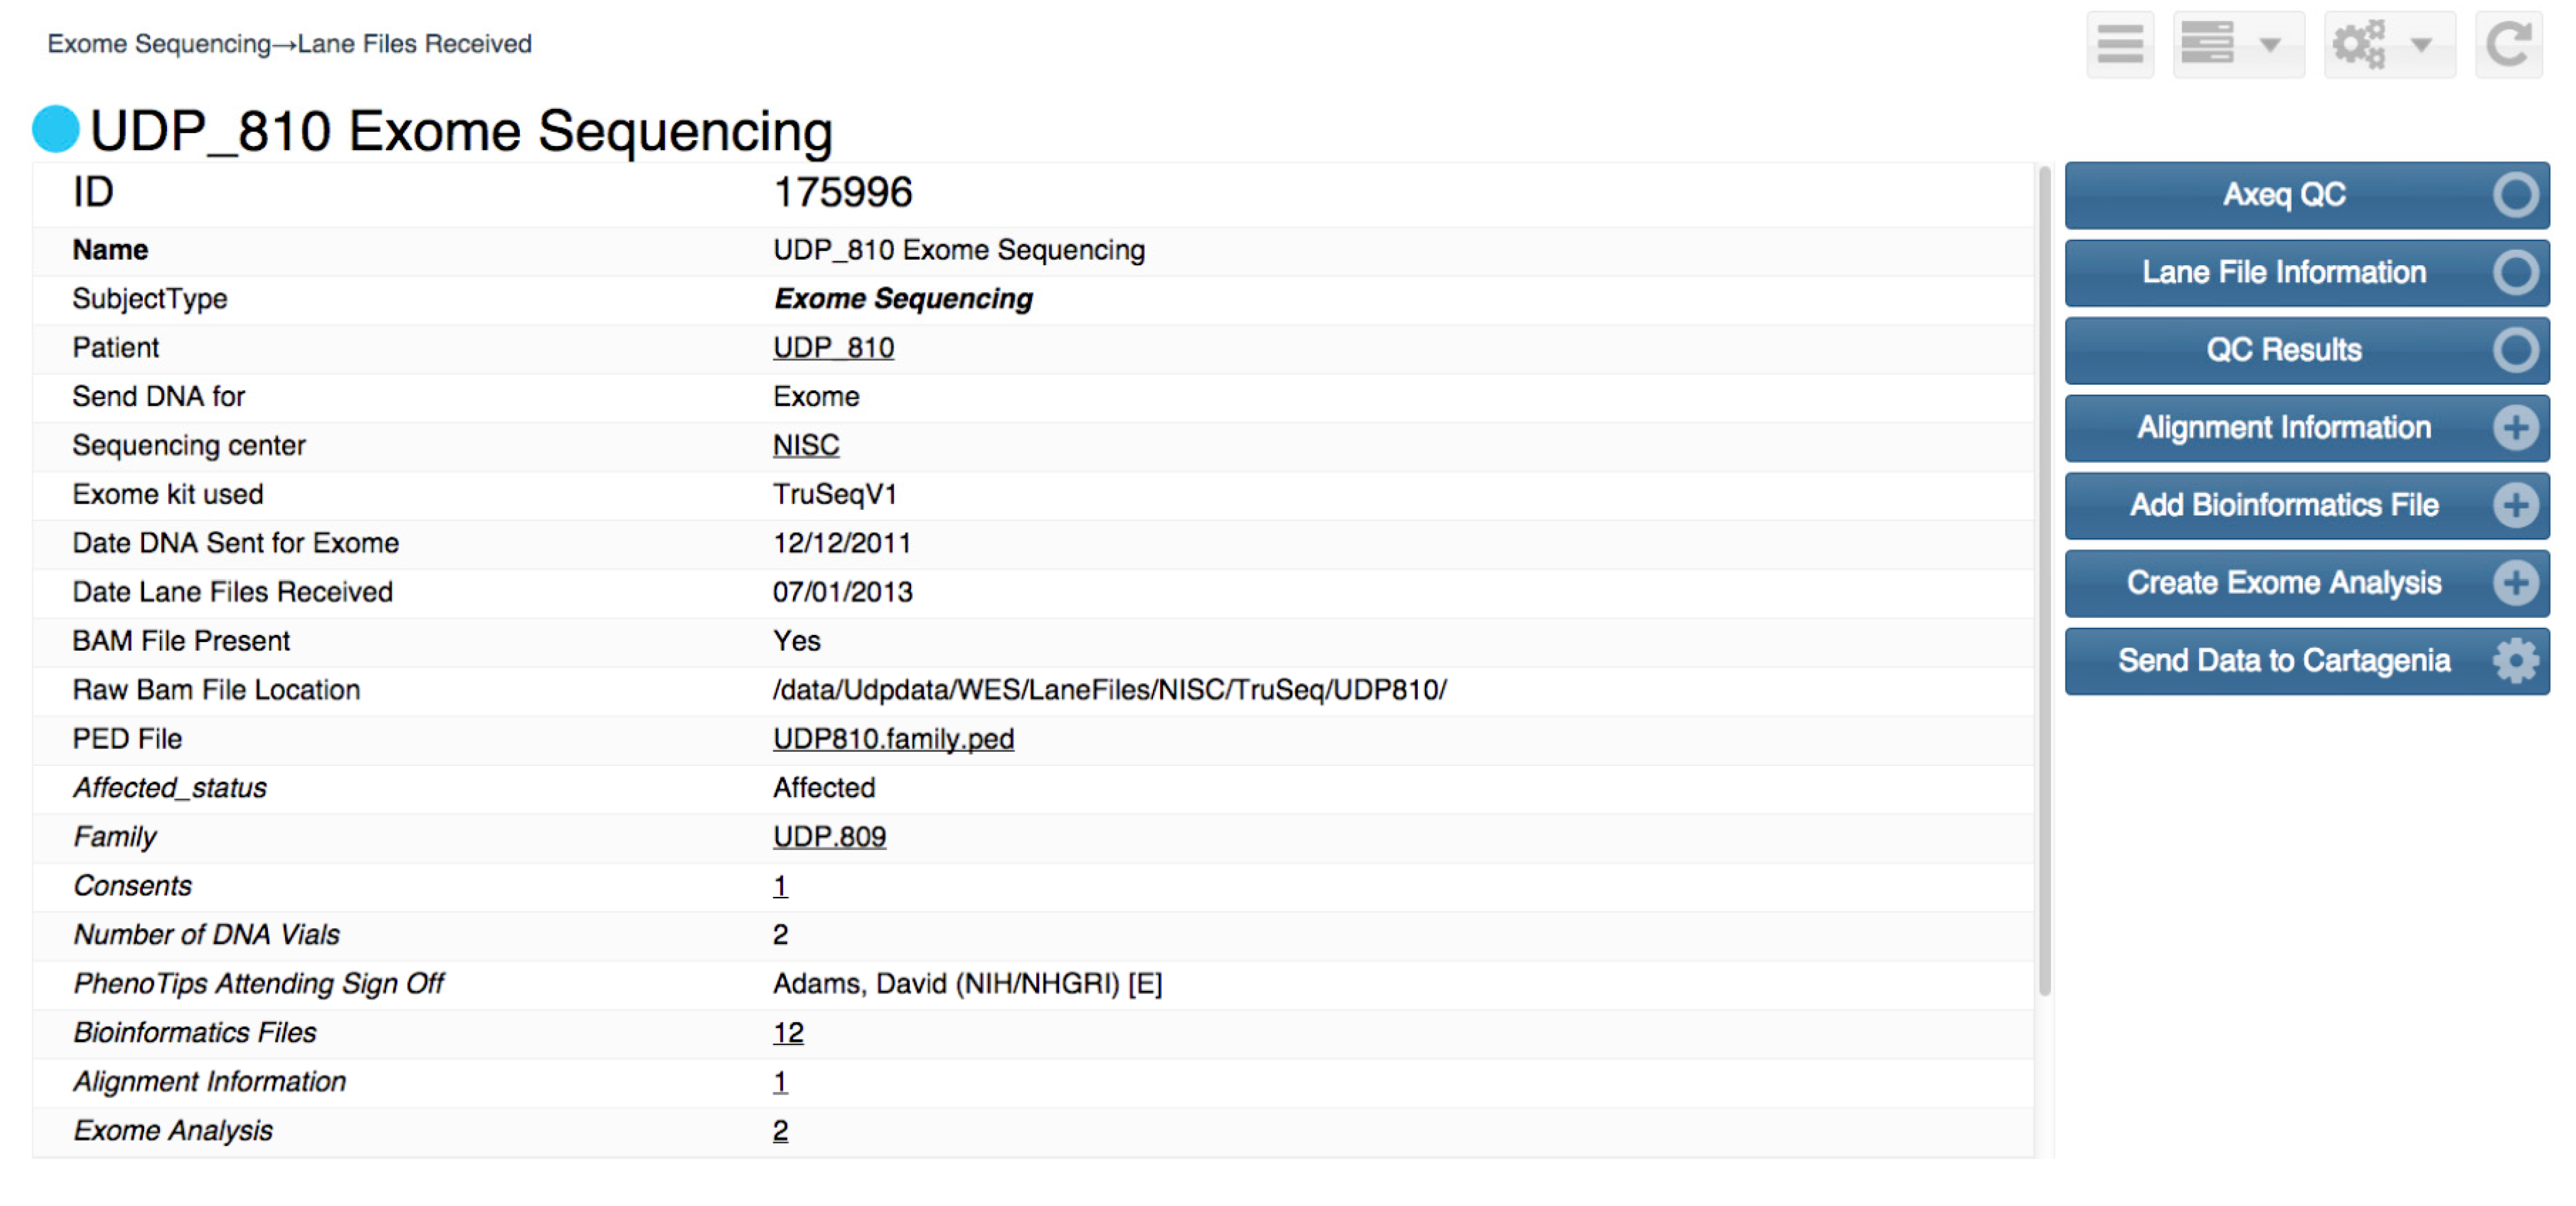Click the circle icon on Axeq QC
Screen dimensions: 2576x1206
pyautogui.click(x=2514, y=195)
